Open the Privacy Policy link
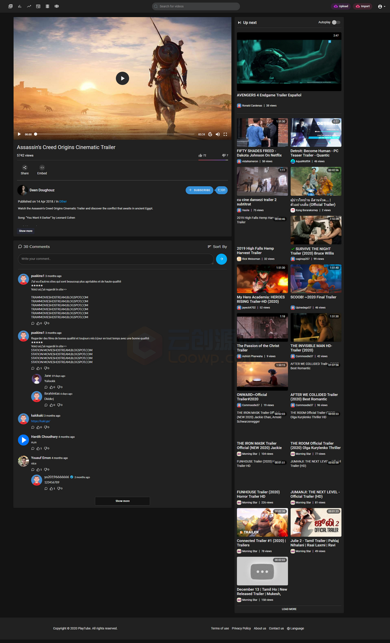Image resolution: width=390 pixels, height=643 pixels. tap(241, 628)
